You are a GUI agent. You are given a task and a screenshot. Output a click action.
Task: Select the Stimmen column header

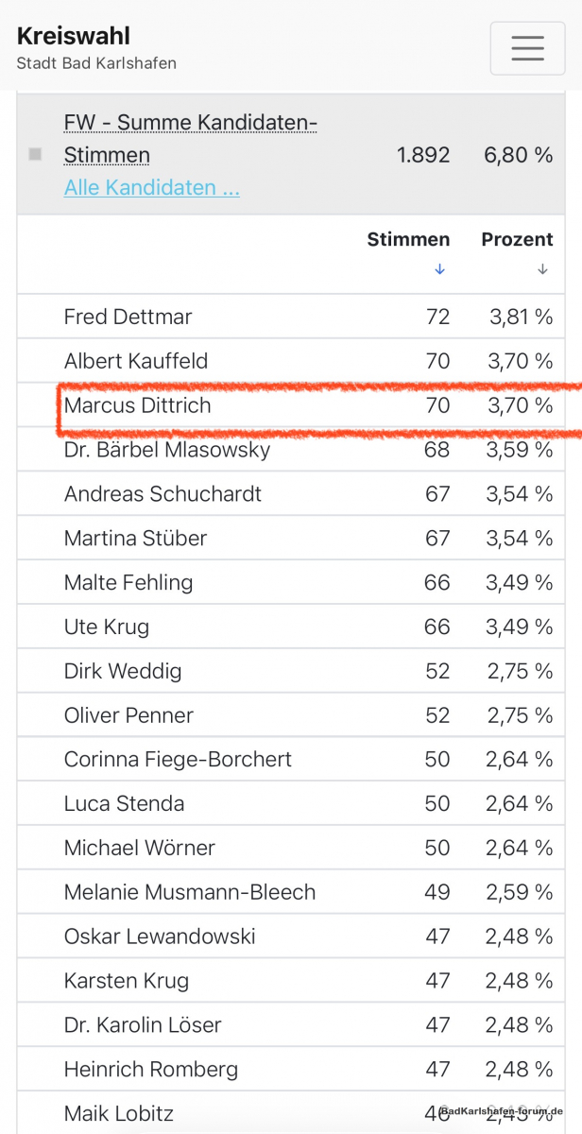point(408,239)
